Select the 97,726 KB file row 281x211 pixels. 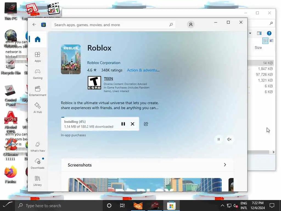pos(261,74)
